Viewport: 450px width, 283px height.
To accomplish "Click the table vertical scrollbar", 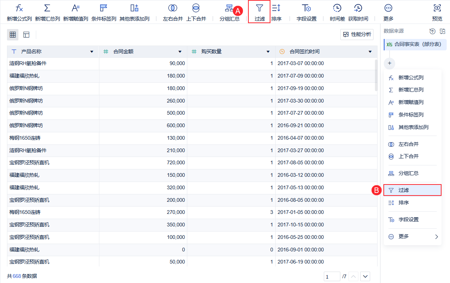I will click(376, 75).
